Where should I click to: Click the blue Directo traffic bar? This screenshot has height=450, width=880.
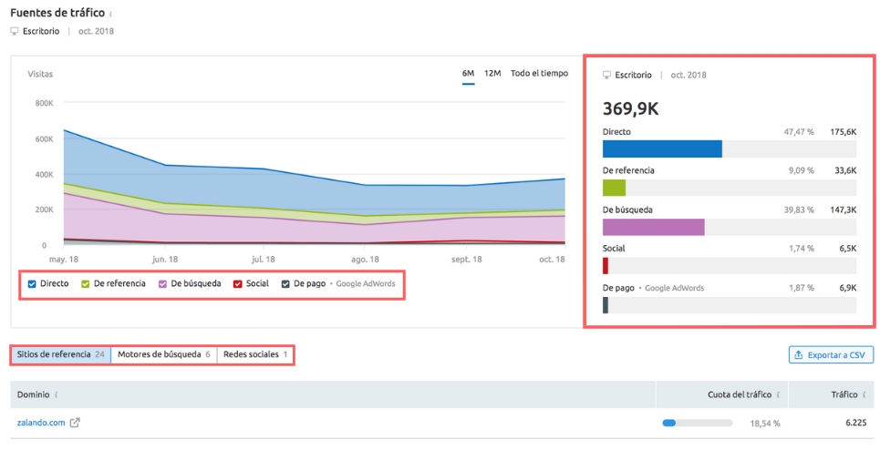[662, 148]
